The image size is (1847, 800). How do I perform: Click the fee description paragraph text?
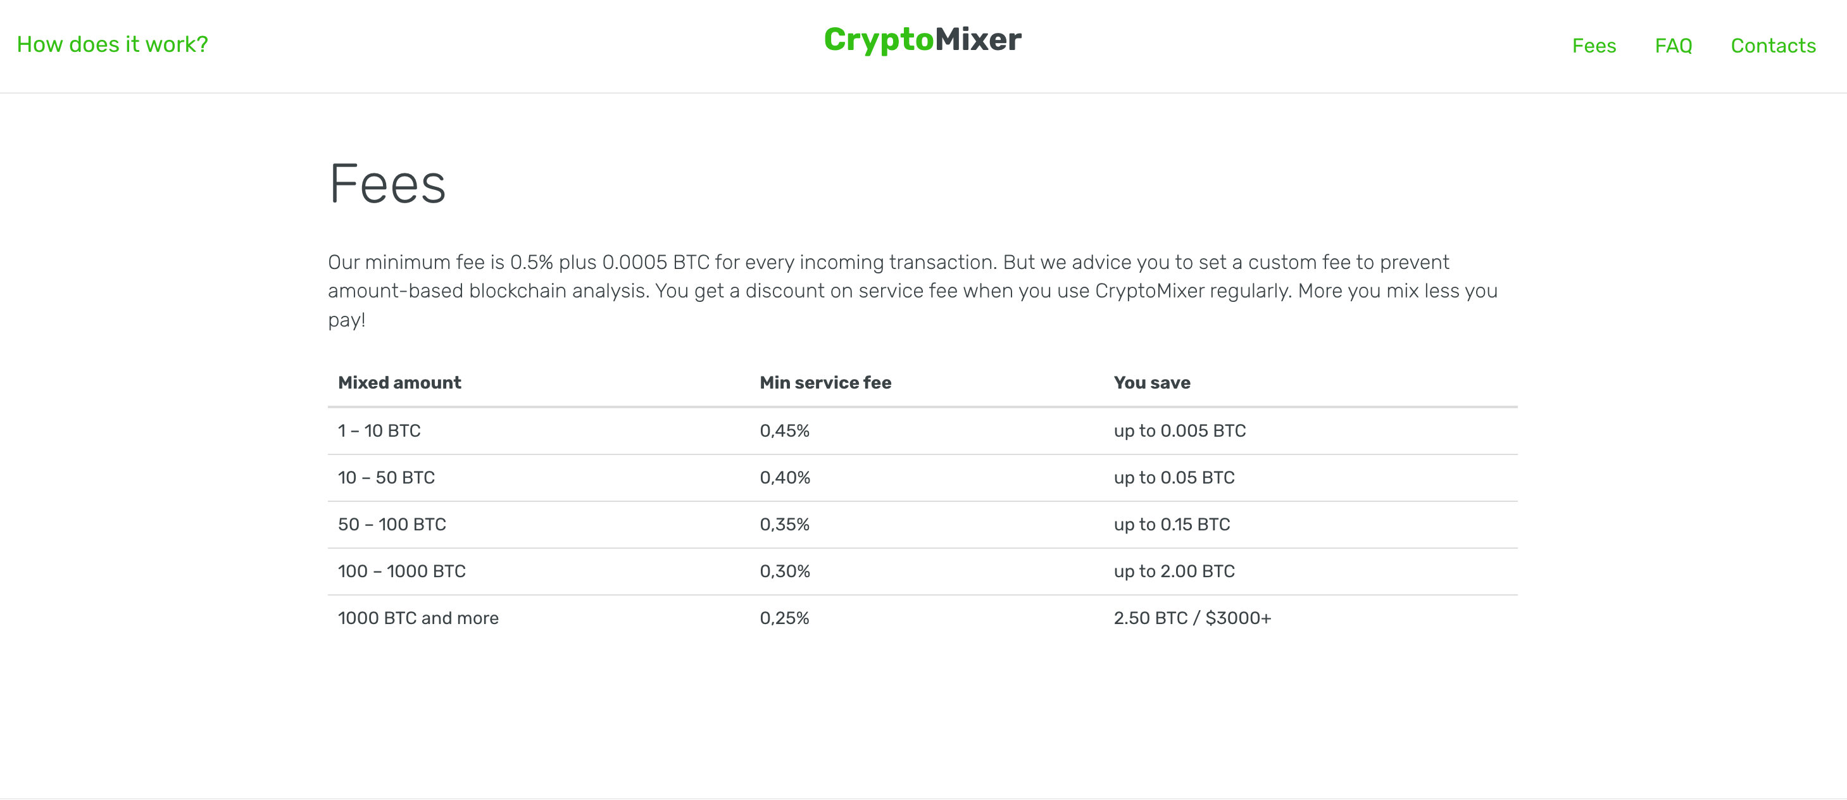911,291
